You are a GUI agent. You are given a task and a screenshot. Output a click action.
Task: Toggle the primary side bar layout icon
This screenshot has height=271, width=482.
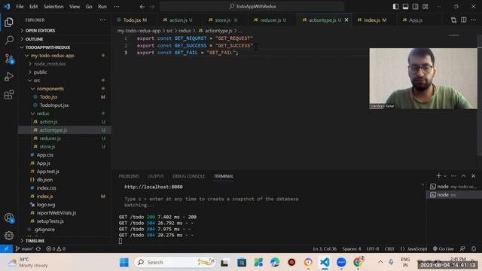click(x=395, y=7)
